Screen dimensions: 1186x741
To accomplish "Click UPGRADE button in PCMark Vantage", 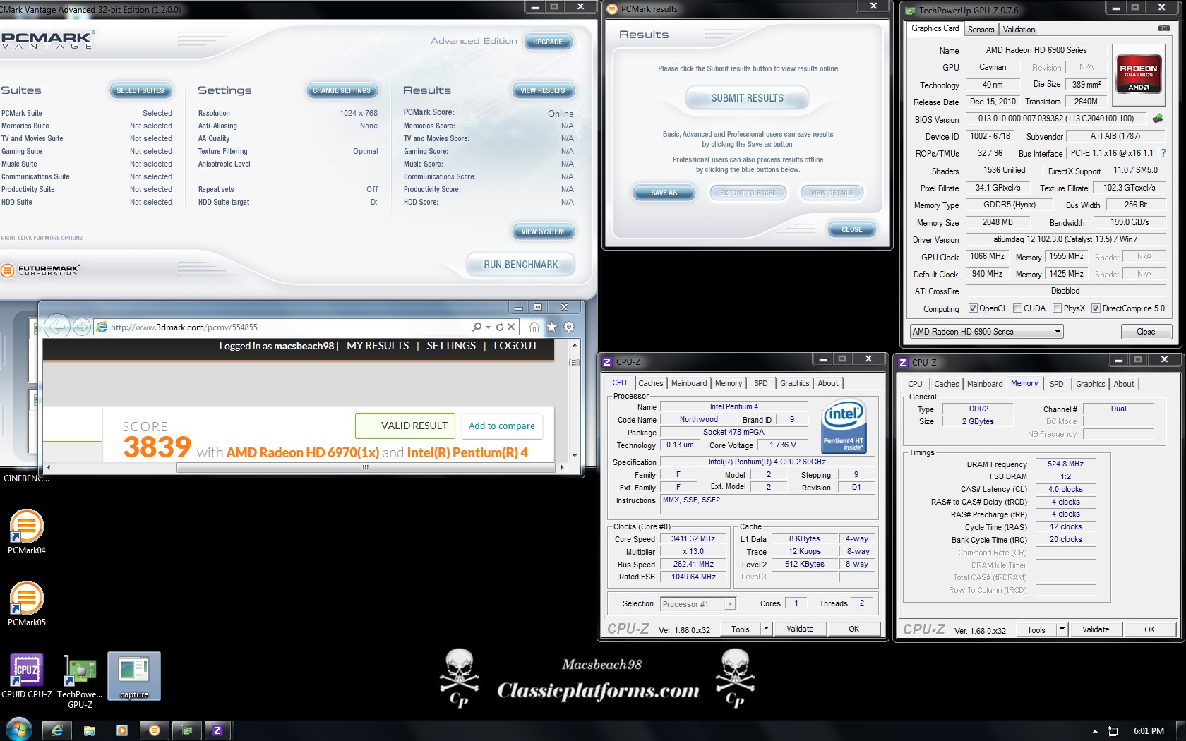I will (x=548, y=42).
